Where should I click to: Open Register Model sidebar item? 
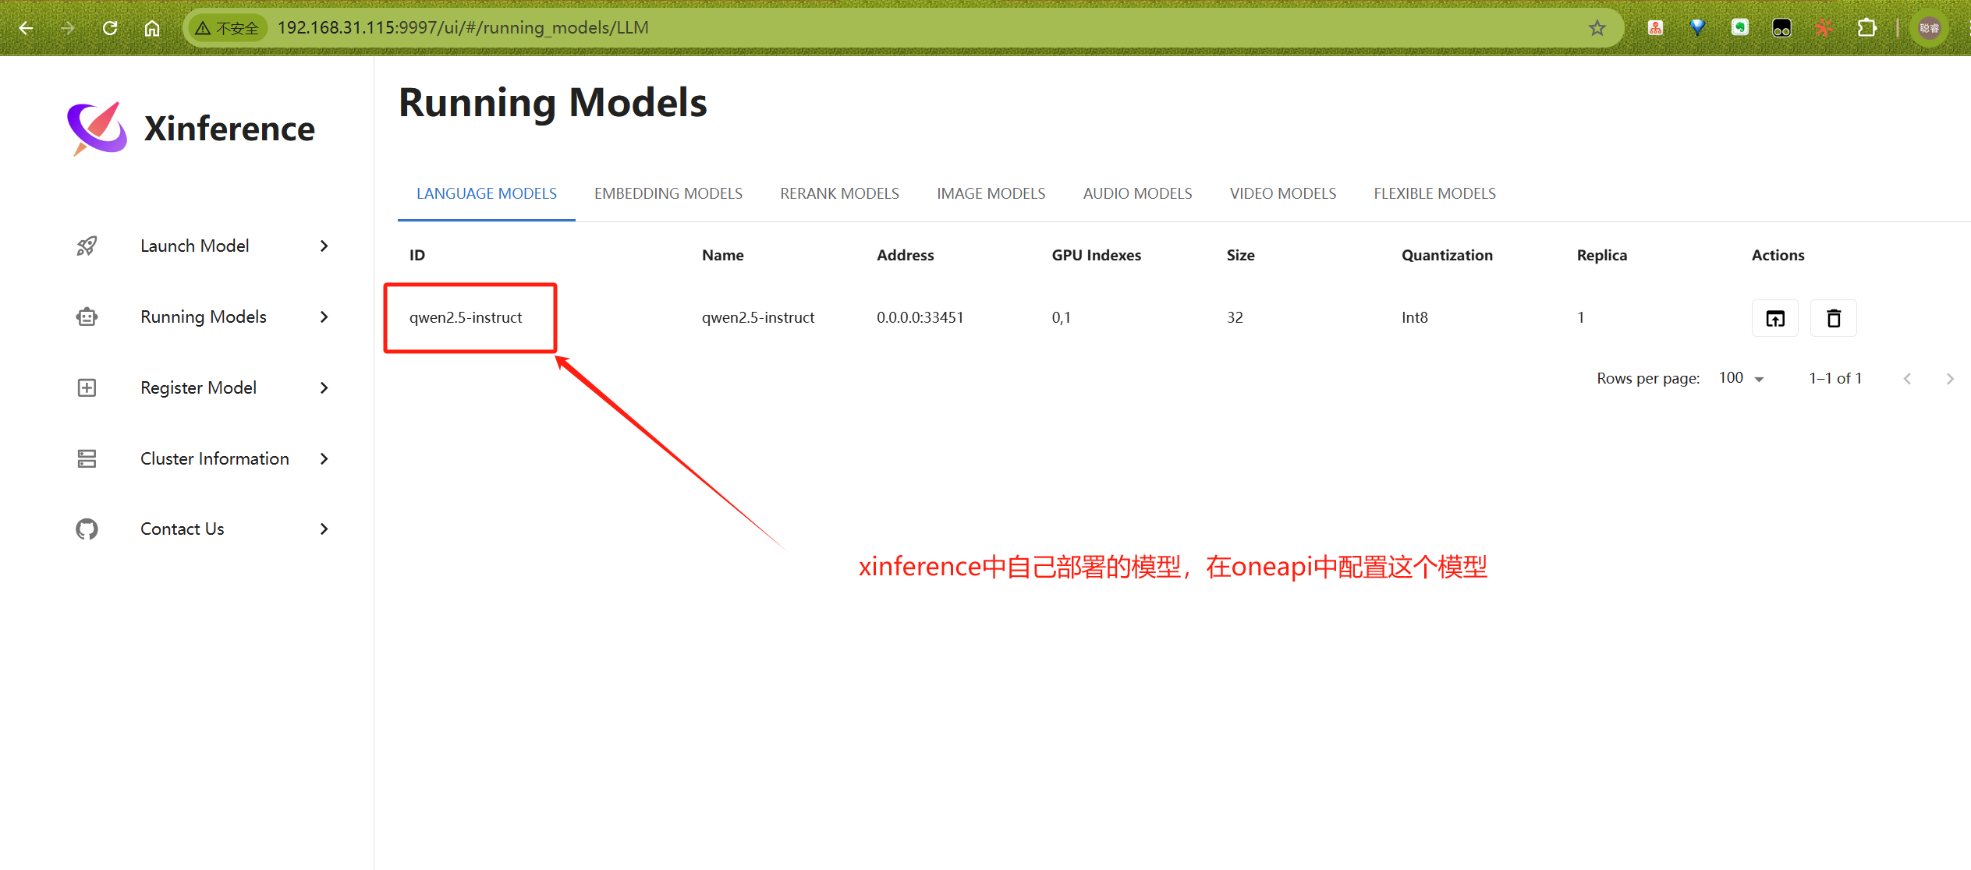click(x=198, y=388)
